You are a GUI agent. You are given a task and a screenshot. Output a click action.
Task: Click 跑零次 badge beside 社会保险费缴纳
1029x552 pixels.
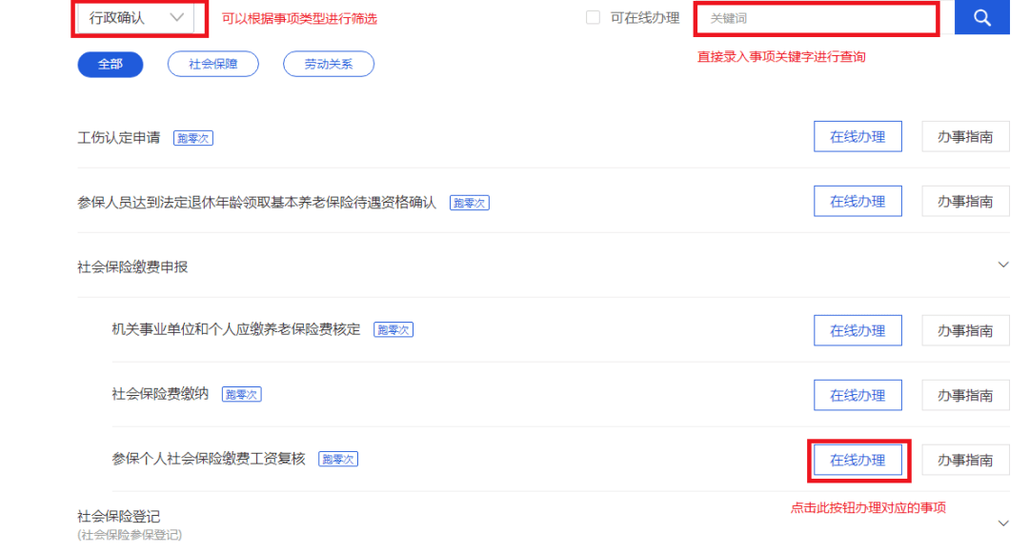[241, 395]
